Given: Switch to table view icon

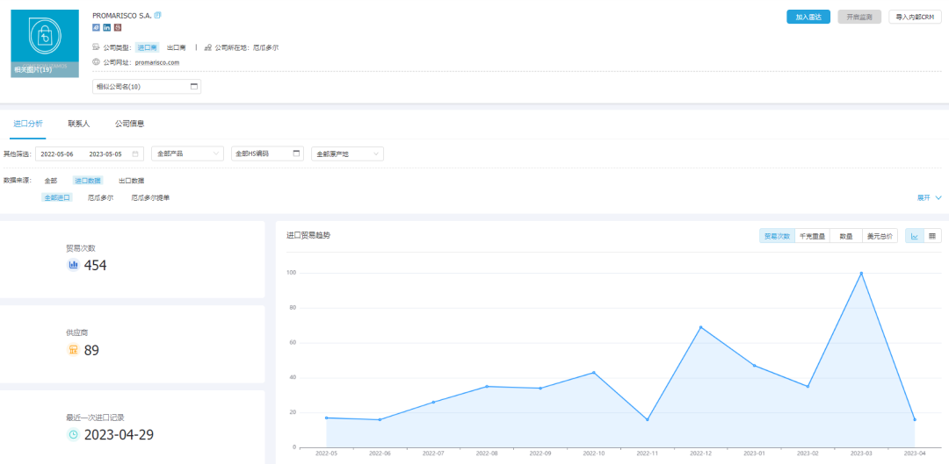Looking at the screenshot, I should [x=931, y=236].
